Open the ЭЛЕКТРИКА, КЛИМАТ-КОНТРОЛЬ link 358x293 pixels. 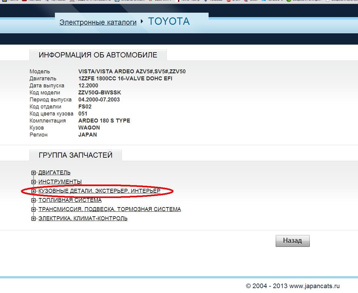coord(83,218)
